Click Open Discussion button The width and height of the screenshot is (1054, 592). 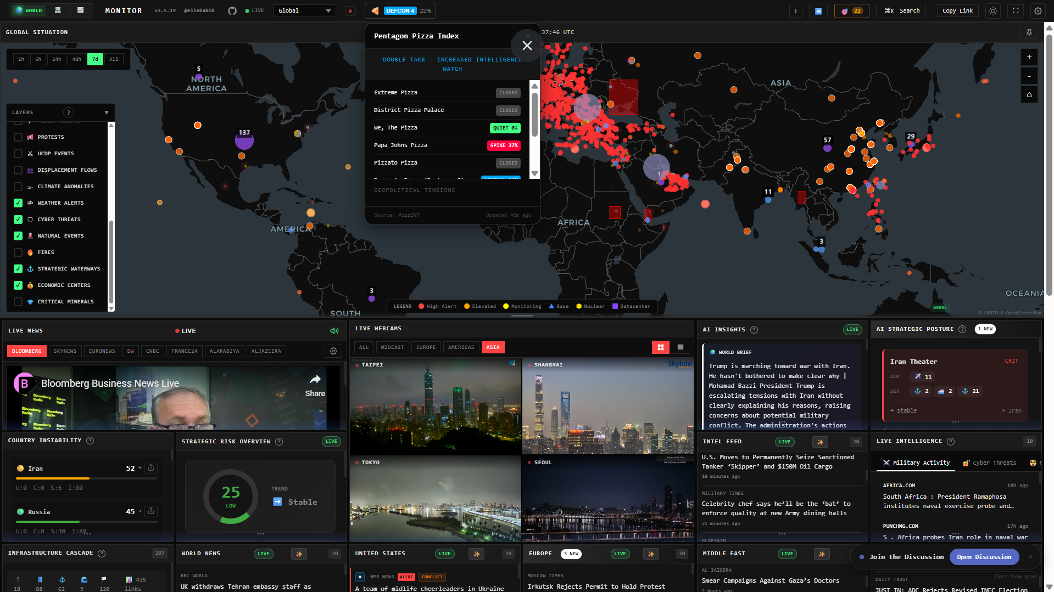[x=984, y=557]
